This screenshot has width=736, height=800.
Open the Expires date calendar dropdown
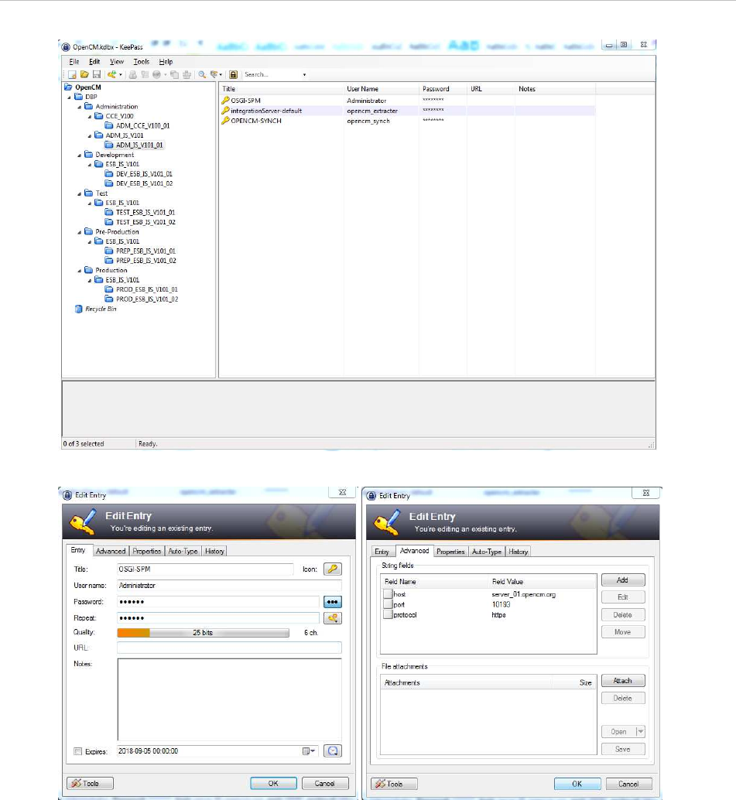coord(309,751)
